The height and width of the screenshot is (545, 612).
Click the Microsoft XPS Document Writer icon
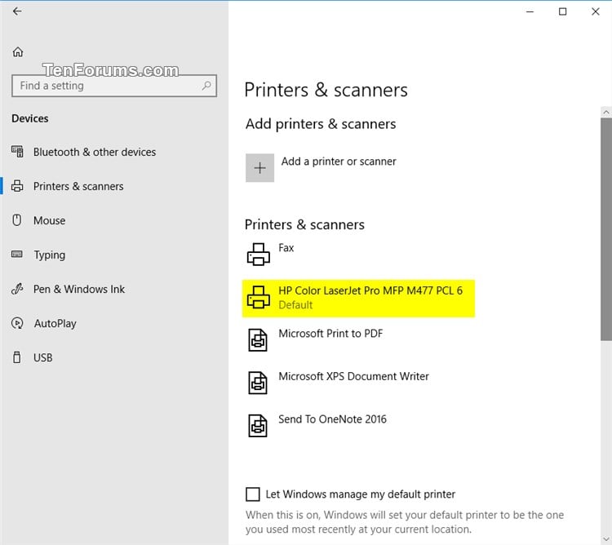[x=258, y=383]
